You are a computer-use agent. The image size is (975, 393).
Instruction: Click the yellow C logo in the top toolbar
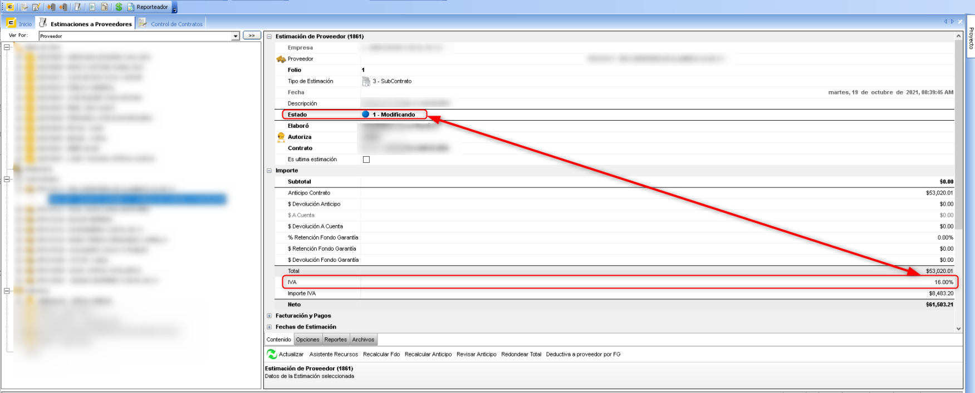(10, 7)
